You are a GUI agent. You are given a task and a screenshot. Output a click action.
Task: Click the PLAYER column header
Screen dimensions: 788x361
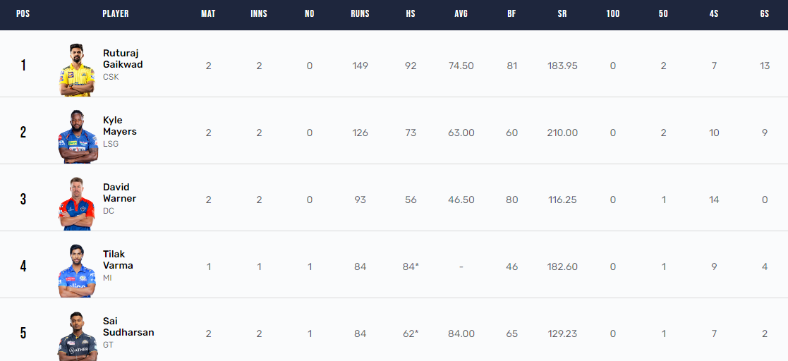pos(116,14)
